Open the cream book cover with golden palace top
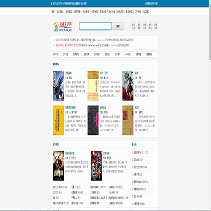Image resolution: width=211 pixels, height=211 pixels. (93, 86)
